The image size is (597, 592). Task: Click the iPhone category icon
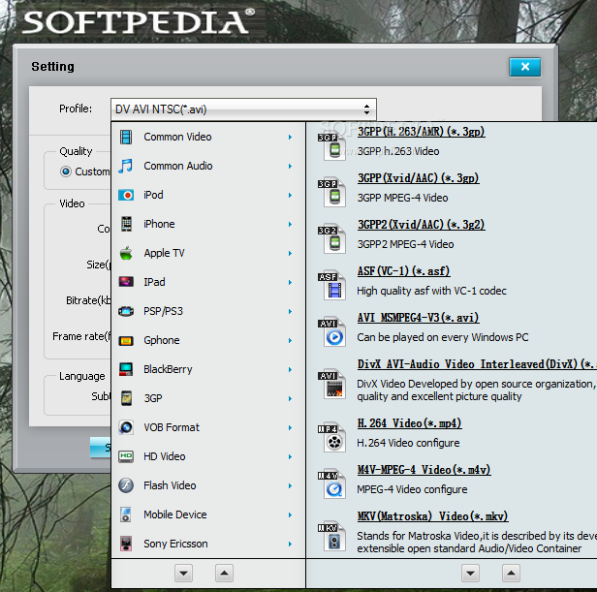pos(126,224)
